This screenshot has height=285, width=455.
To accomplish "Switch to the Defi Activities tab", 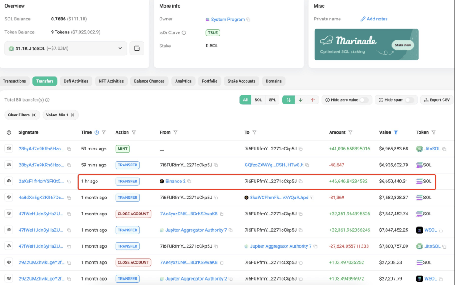I will pyautogui.click(x=76, y=81).
